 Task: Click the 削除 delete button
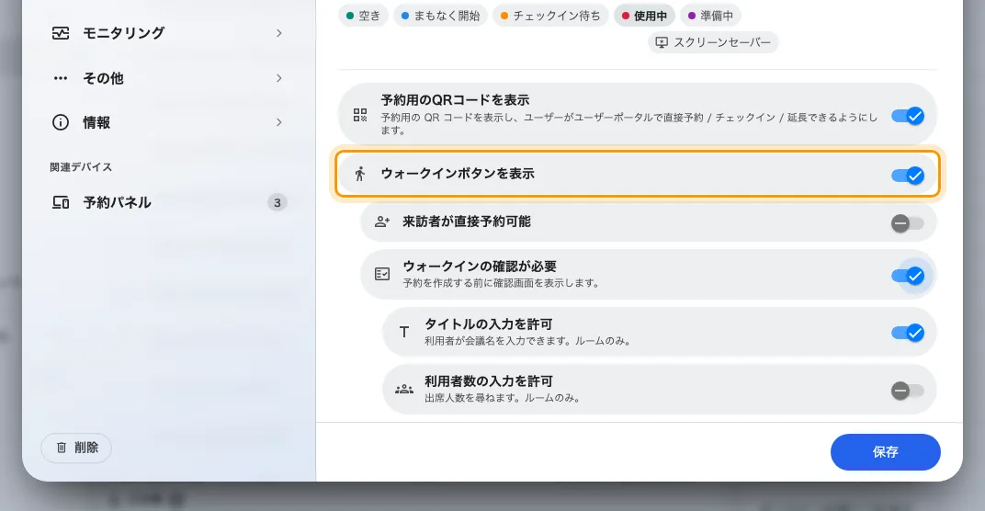[76, 448]
